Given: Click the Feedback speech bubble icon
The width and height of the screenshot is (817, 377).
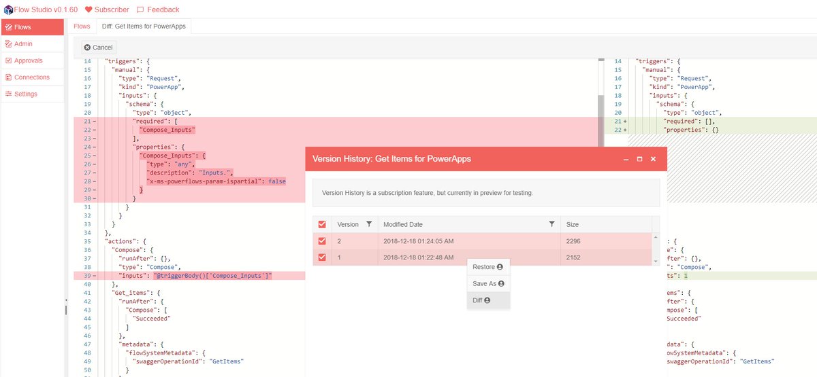Looking at the screenshot, I should pyautogui.click(x=140, y=10).
